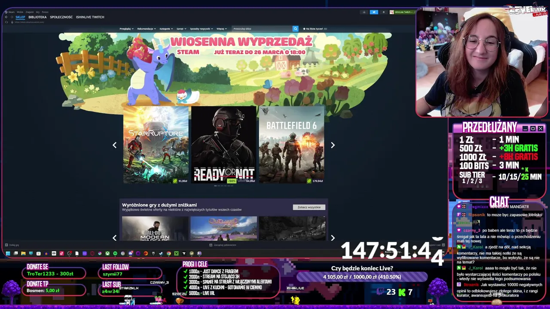Open the Windows Start menu
Screen dimensions: 550x309
[8, 254]
